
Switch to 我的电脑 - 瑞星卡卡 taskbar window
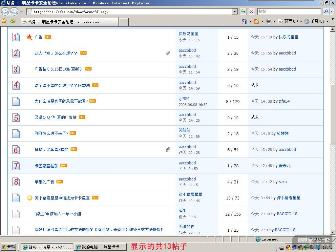(100, 247)
